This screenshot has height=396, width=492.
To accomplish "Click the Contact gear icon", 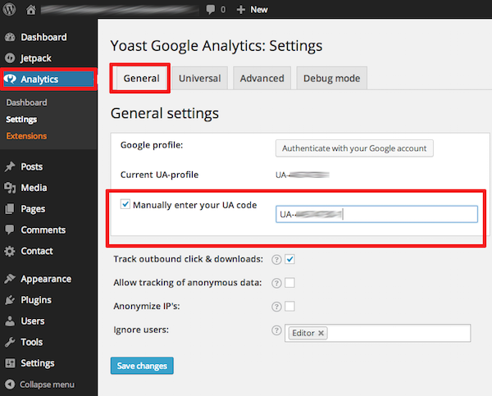I will (x=10, y=251).
